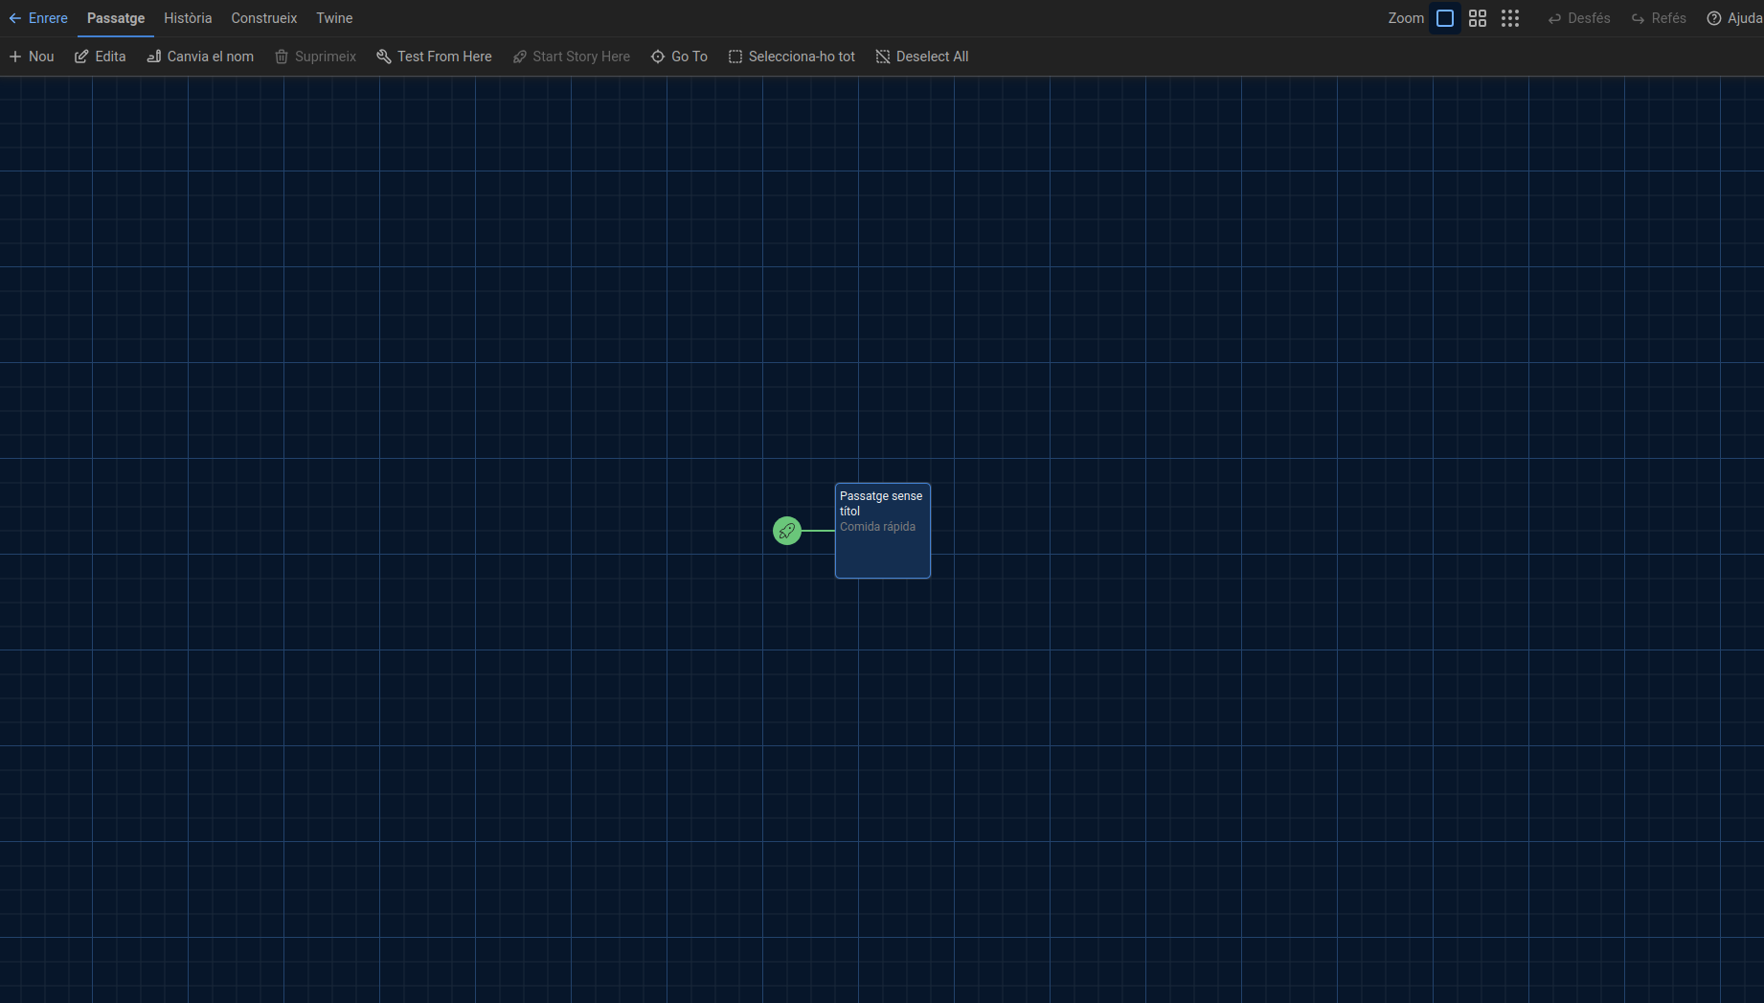Switch to smallest zoom grid view
This screenshot has width=1764, height=1003.
coord(1510,18)
